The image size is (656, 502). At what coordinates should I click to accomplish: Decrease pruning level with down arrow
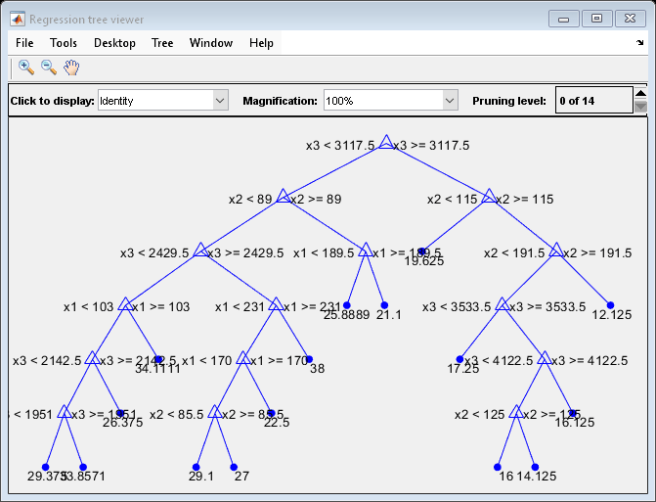[x=640, y=107]
